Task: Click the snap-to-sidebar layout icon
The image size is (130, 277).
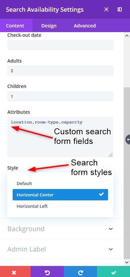Action: point(120,9)
